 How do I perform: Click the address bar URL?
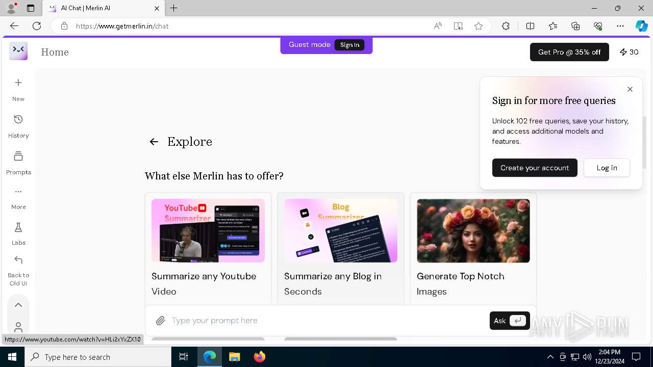(x=122, y=26)
